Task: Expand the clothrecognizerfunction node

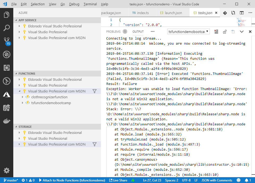Action: pos(22,97)
